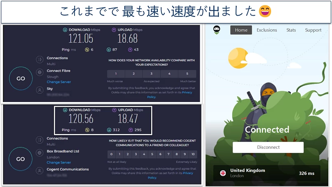This screenshot has width=332, height=187.
Task: Open the Home tab in VPN app
Action: point(241,30)
